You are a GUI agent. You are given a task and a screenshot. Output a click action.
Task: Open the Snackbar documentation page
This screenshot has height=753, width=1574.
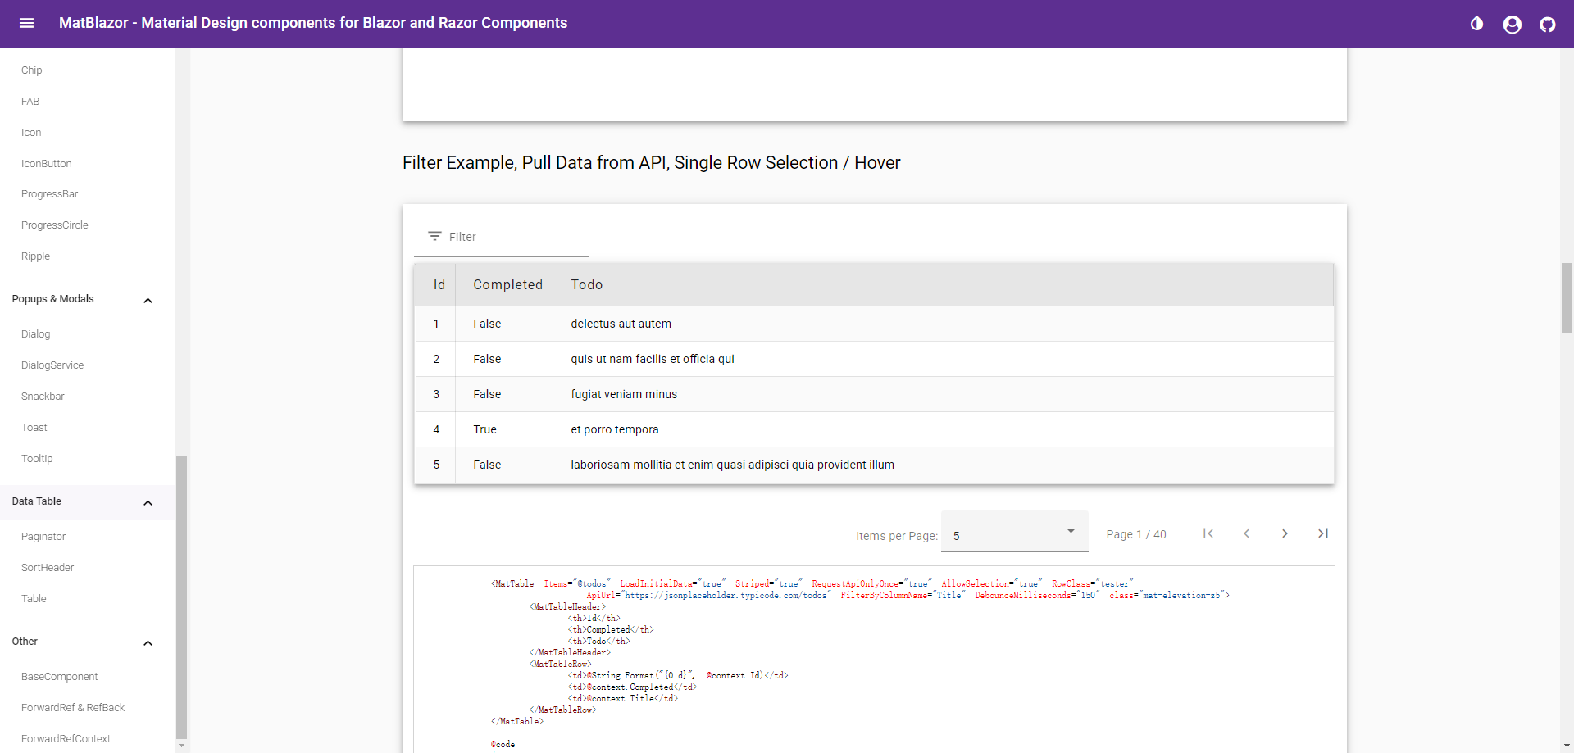point(43,396)
